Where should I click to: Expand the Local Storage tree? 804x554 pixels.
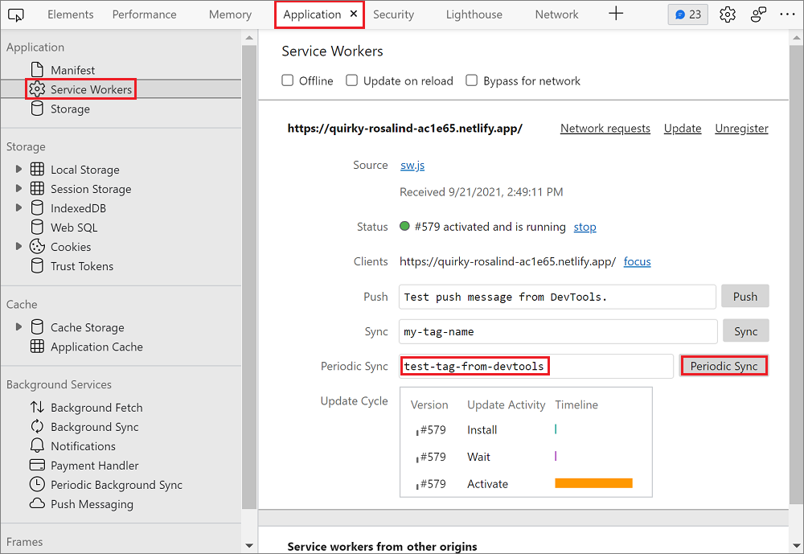[x=18, y=170]
